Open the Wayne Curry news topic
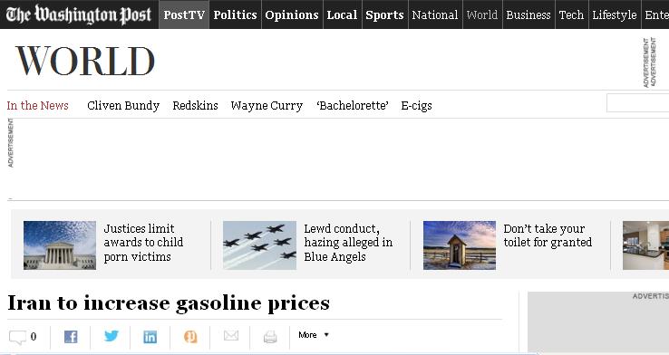This screenshot has width=669, height=355. tap(267, 105)
